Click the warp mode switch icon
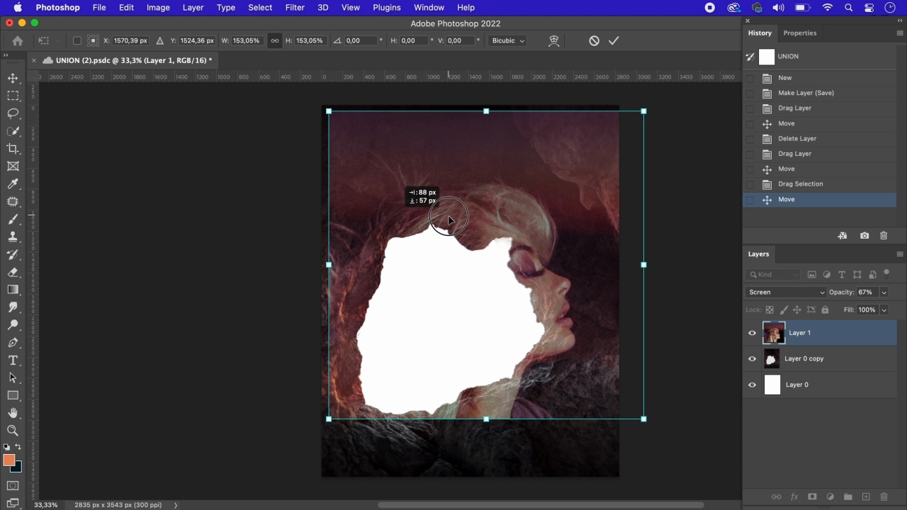The image size is (907, 510). [554, 40]
